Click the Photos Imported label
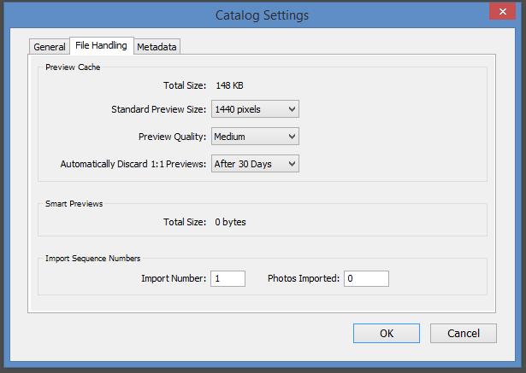The height and width of the screenshot is (373, 526). click(304, 278)
